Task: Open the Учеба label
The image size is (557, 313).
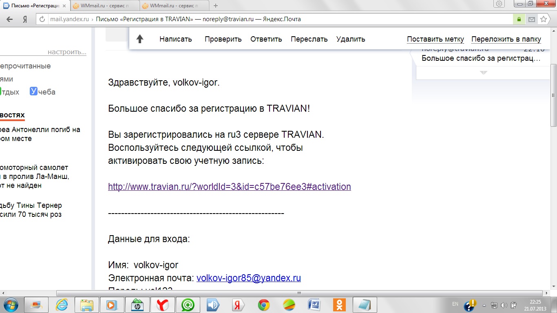Action: [42, 92]
